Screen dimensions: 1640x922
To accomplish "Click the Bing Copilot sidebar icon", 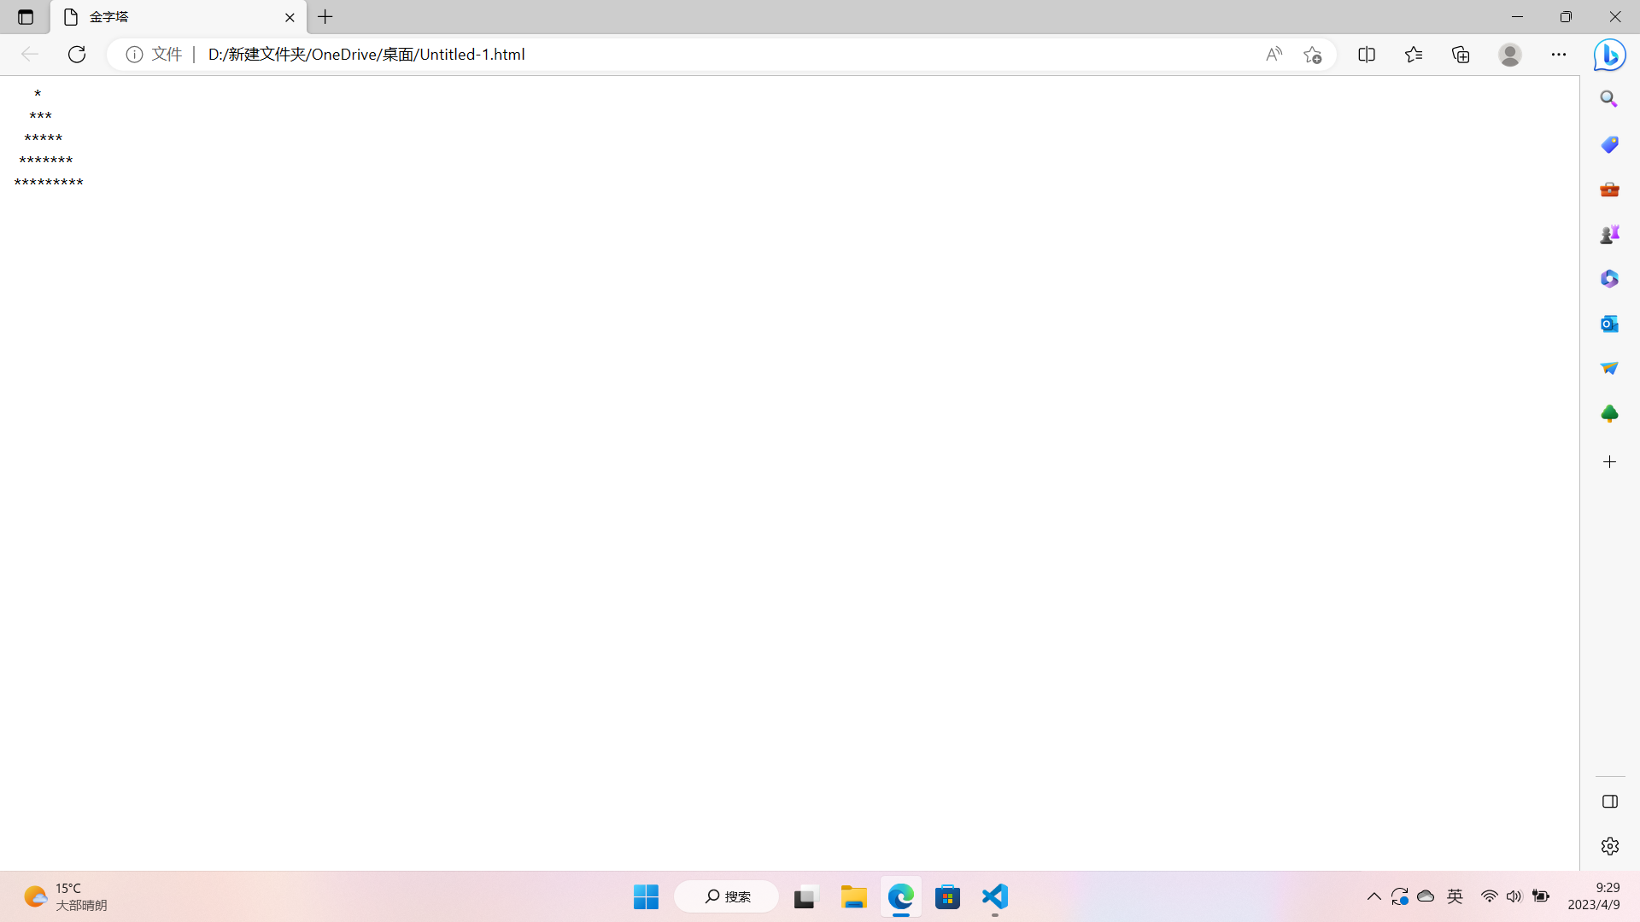I will coord(1609,55).
